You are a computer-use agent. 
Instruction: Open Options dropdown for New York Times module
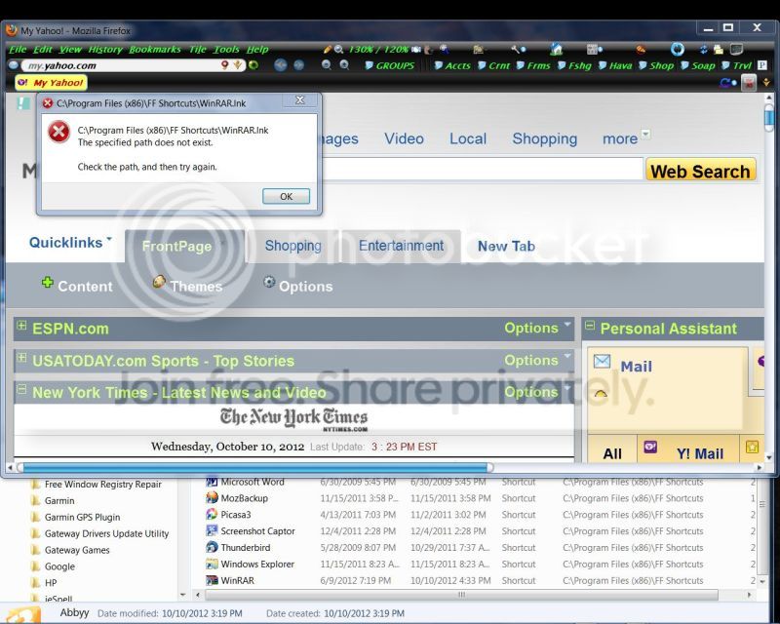pyautogui.click(x=537, y=392)
